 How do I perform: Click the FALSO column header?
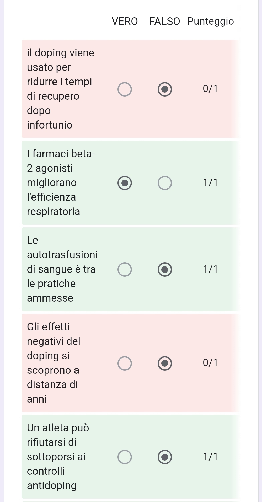pyautogui.click(x=164, y=21)
